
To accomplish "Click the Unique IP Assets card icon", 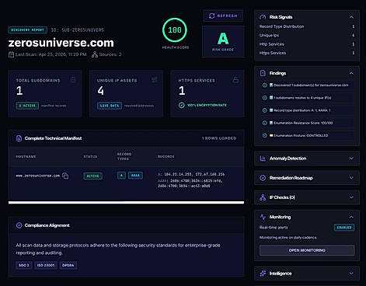I will 154,80.
